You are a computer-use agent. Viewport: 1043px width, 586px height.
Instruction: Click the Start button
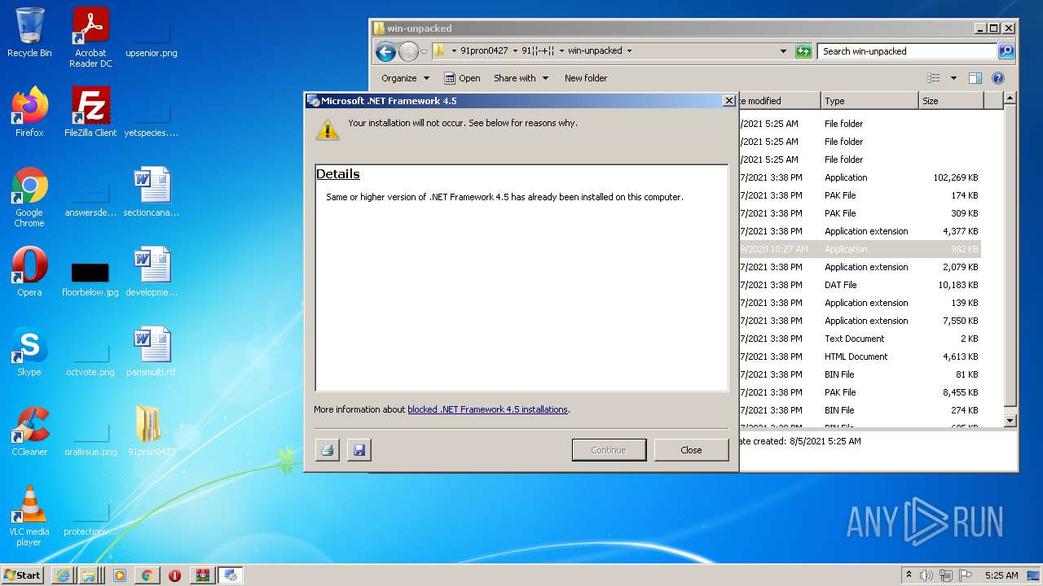pos(23,575)
